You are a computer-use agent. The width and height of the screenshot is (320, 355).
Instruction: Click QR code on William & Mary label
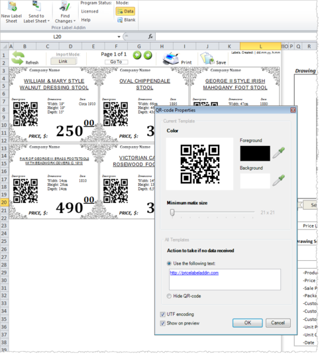click(25, 114)
